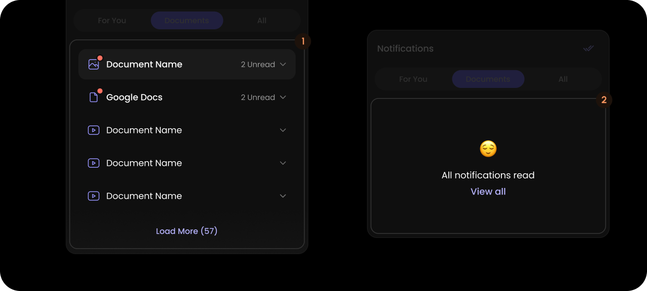Switch to For You tab above the document list
Image resolution: width=647 pixels, height=291 pixels.
point(112,20)
